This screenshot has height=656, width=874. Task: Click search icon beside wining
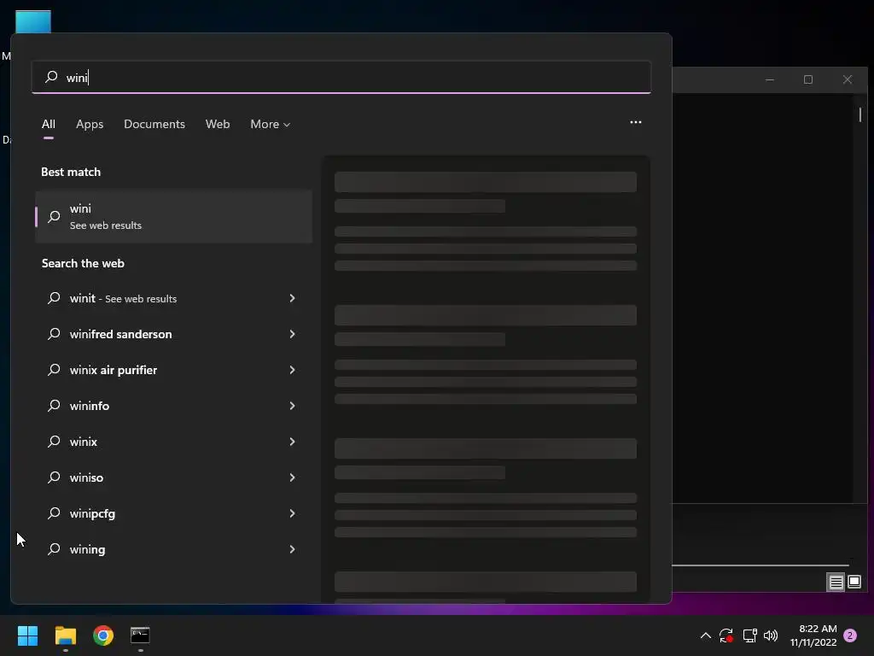(54, 549)
